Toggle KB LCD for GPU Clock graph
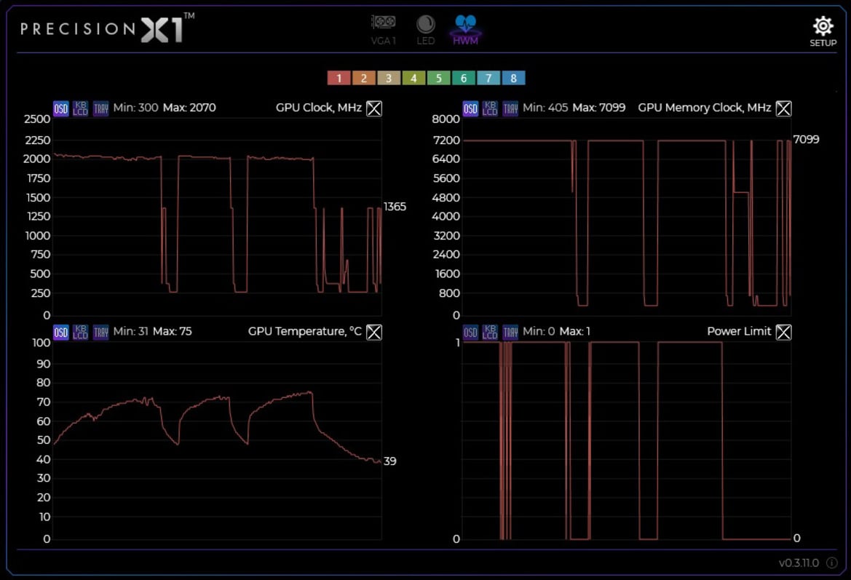 [80, 108]
